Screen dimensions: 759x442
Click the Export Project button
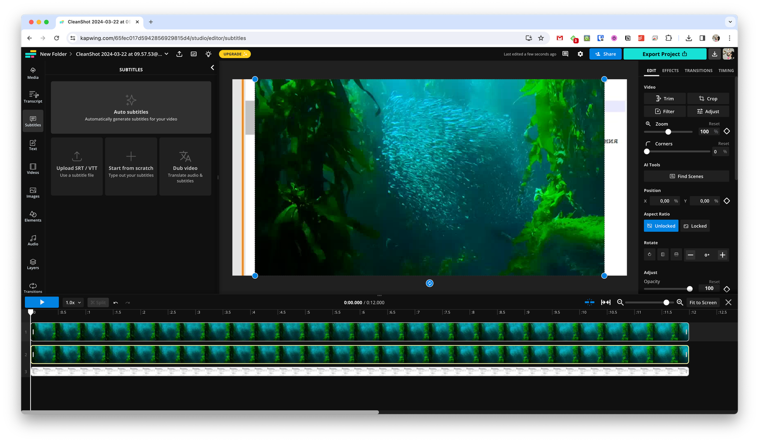[x=664, y=54]
